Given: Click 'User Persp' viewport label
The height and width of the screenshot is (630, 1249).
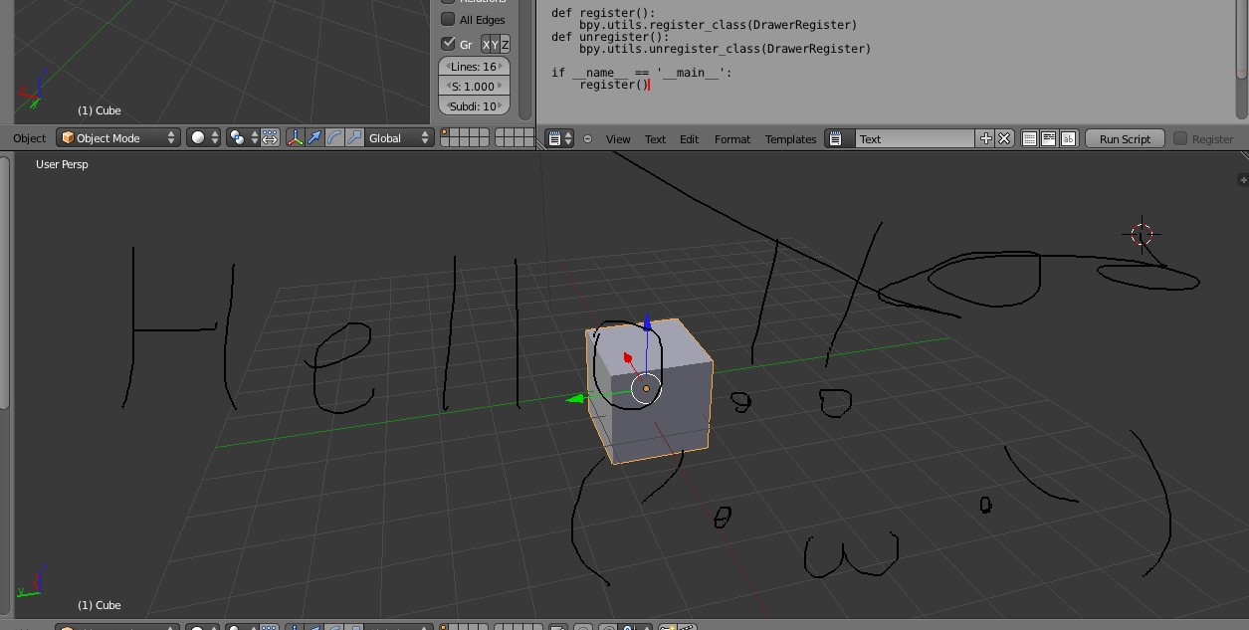Looking at the screenshot, I should point(62,164).
